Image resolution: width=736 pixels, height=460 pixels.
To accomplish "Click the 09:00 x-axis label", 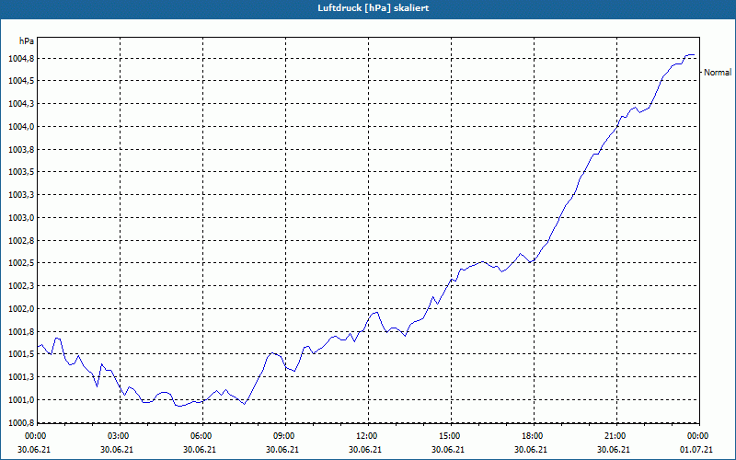I will coord(284,436).
